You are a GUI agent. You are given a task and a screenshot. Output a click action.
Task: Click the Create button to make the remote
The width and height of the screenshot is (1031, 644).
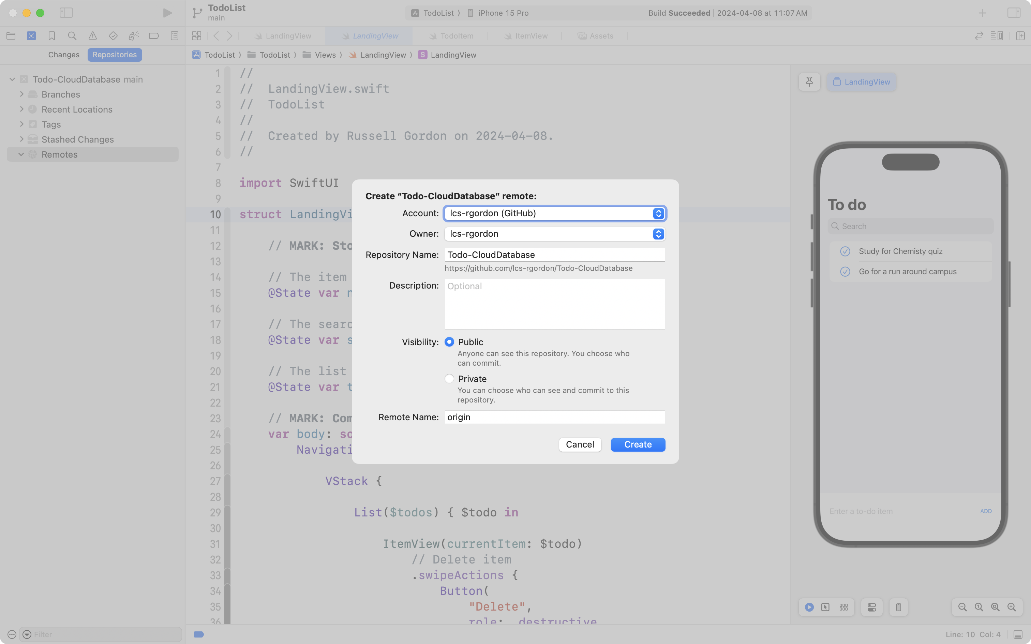click(637, 444)
